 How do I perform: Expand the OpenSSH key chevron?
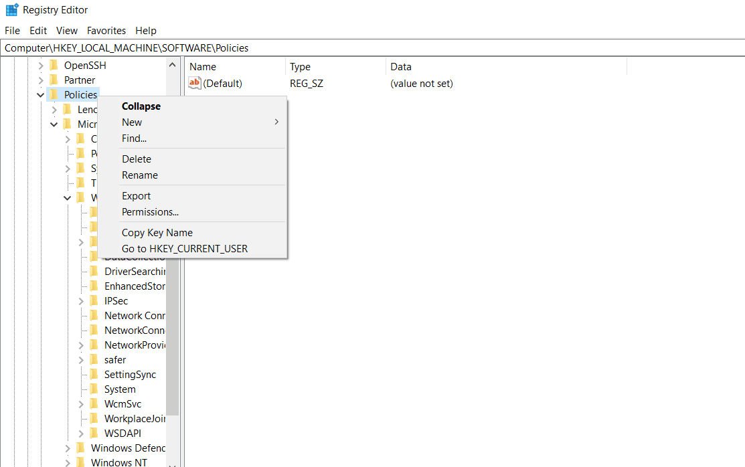[41, 66]
